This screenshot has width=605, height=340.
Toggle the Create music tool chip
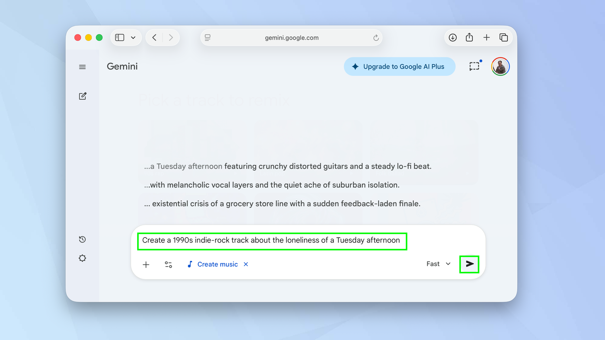pyautogui.click(x=213, y=264)
